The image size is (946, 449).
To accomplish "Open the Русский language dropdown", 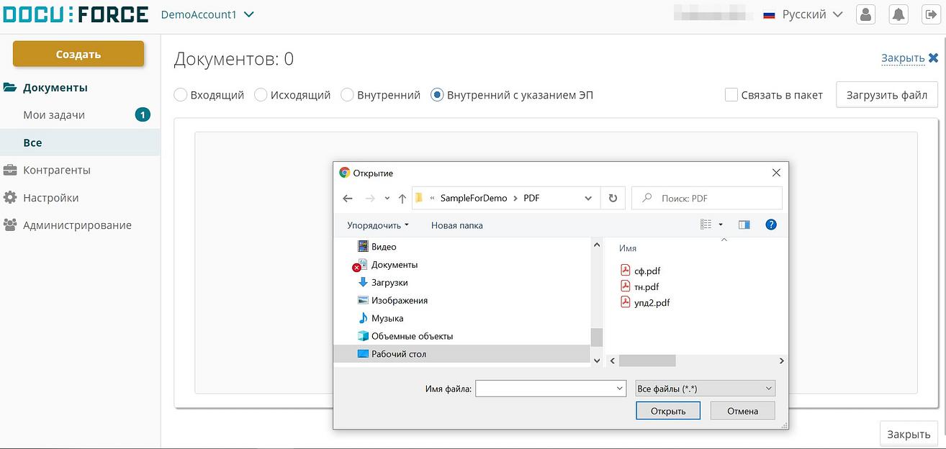I will point(803,14).
